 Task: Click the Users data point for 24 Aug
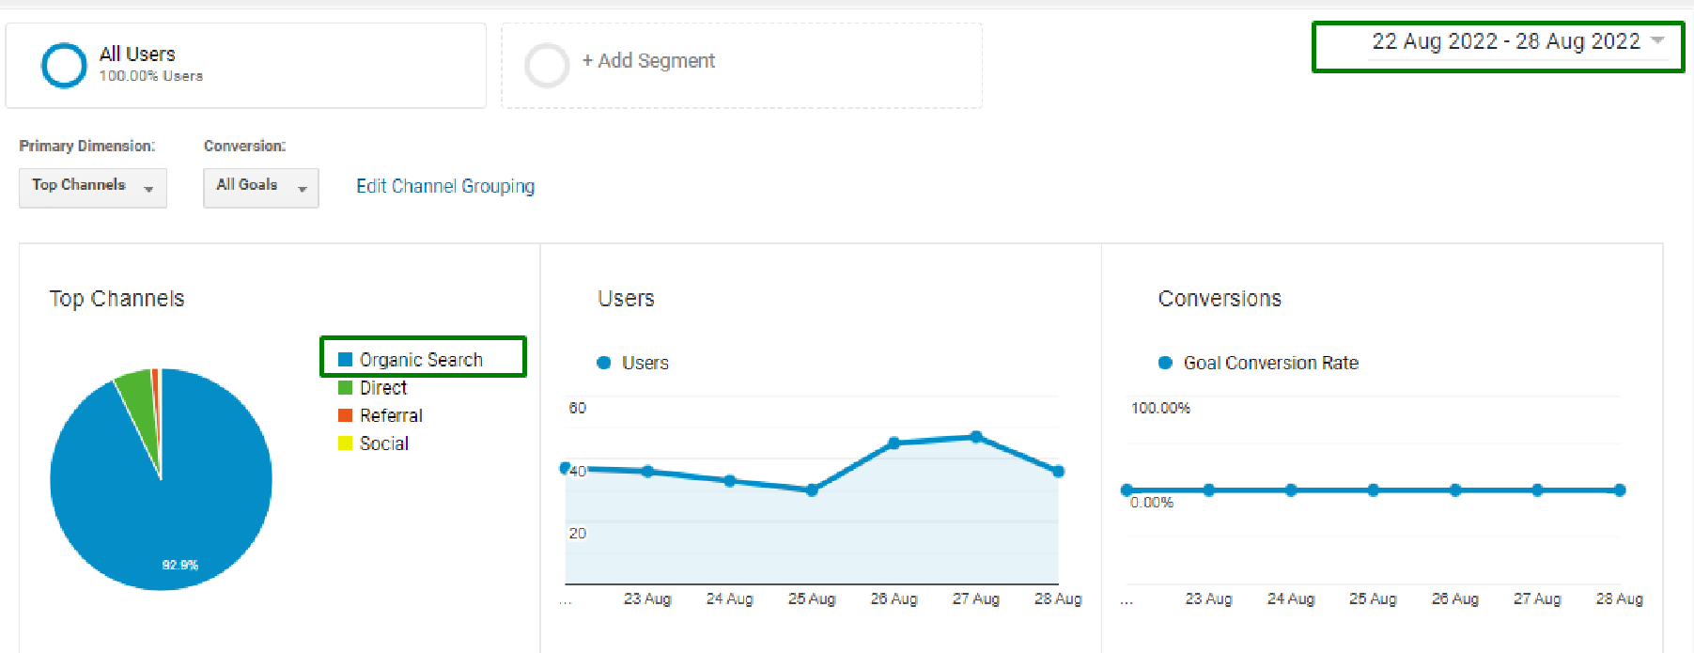point(730,481)
